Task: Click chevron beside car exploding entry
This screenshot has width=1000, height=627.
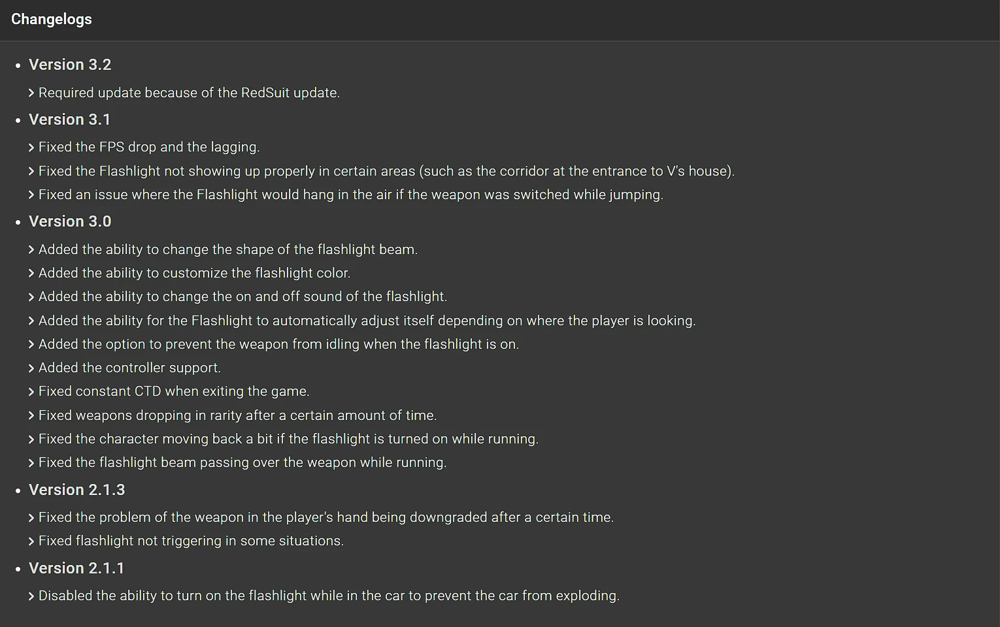Action: point(31,596)
